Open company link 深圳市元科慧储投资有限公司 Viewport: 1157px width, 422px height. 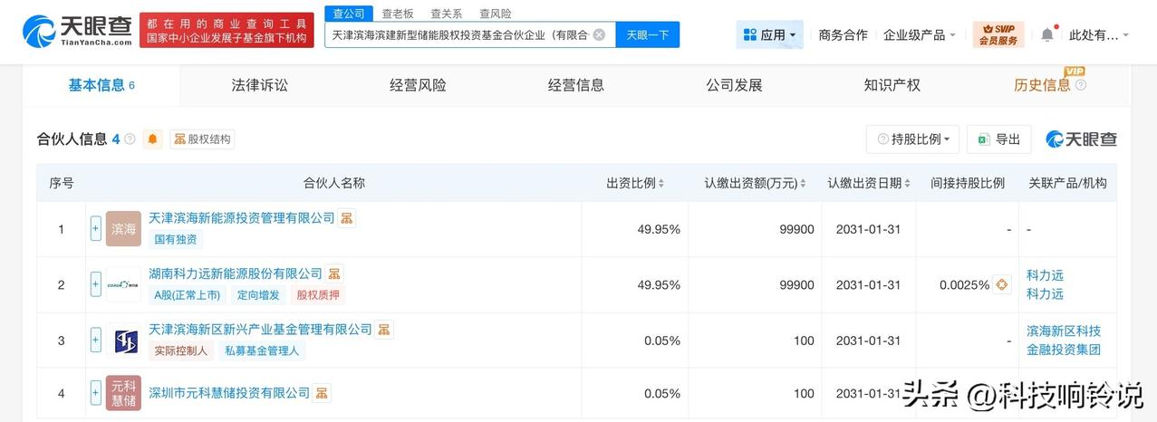click(229, 393)
